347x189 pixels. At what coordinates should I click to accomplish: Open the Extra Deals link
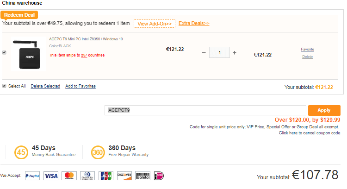194,23
